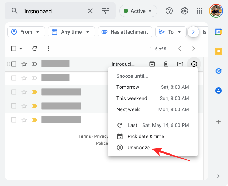Open Contacts in the side panel
Screen dimensions: 228x186
pyautogui.click(x=219, y=91)
